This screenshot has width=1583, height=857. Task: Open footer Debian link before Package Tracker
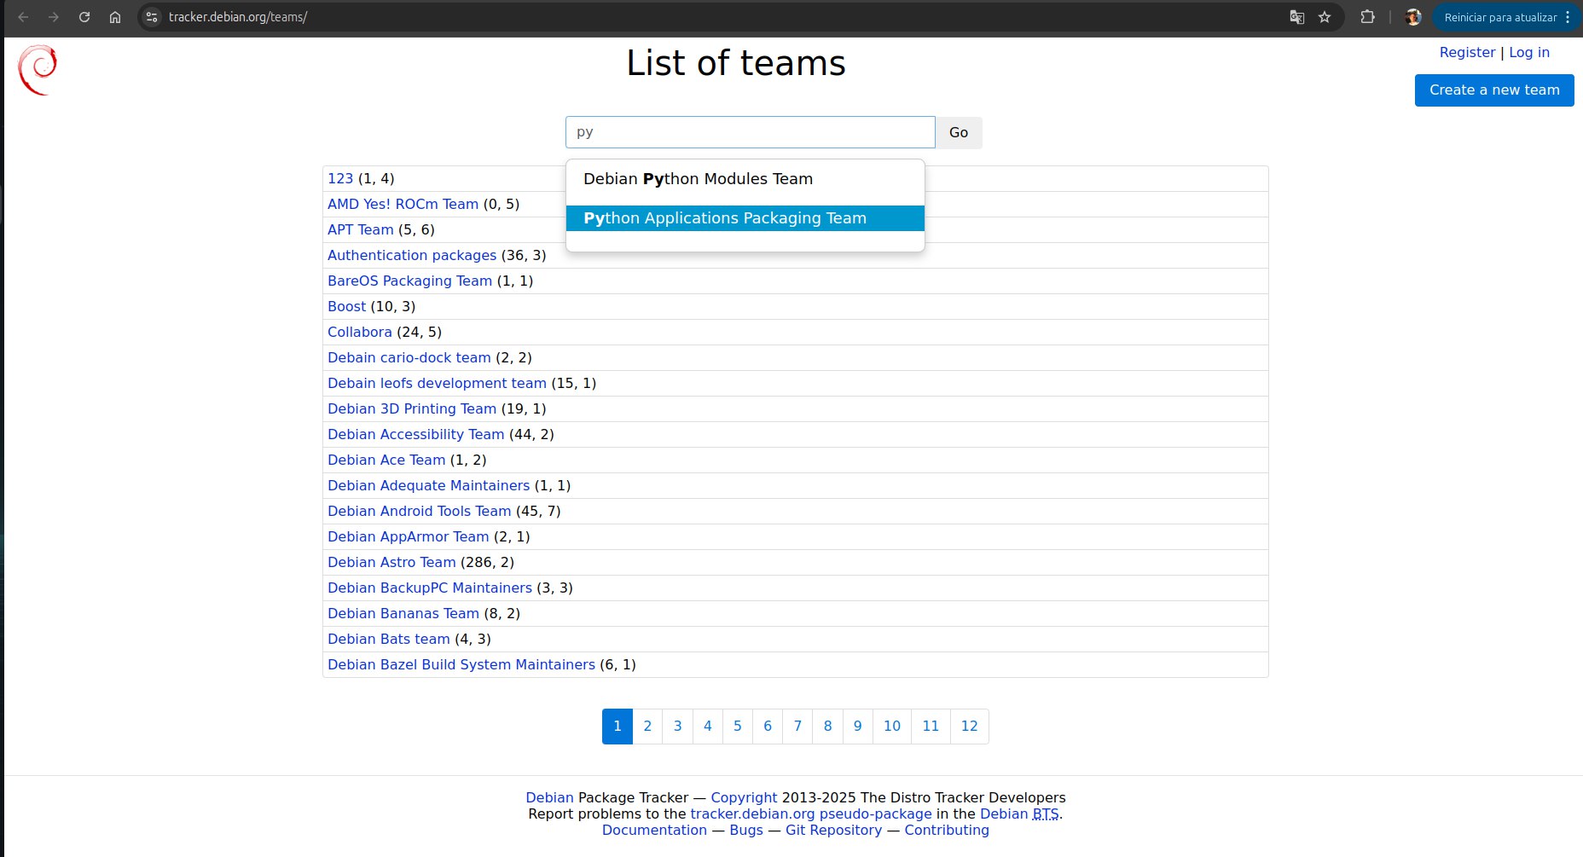pos(549,797)
